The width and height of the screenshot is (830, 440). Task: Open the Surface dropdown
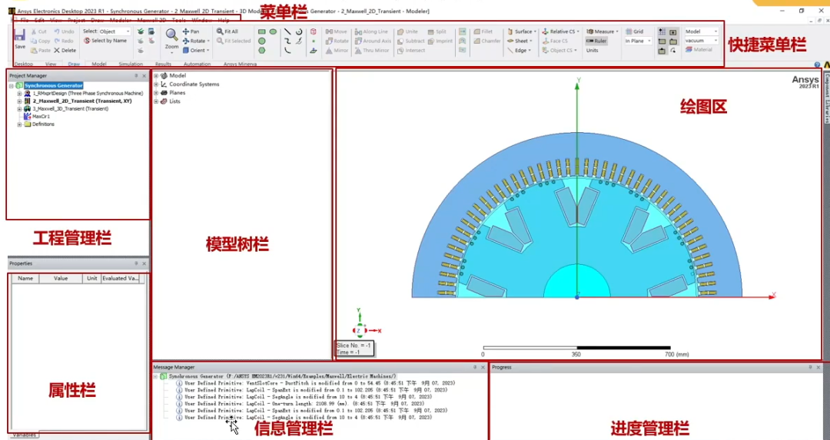(x=522, y=31)
